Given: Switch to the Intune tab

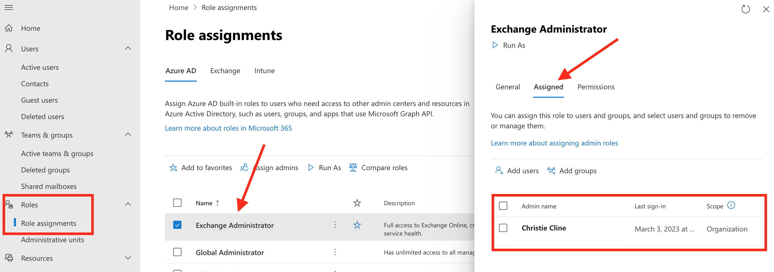Looking at the screenshot, I should point(264,71).
